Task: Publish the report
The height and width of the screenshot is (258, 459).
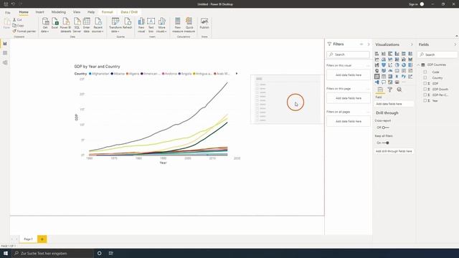Action: [204, 23]
